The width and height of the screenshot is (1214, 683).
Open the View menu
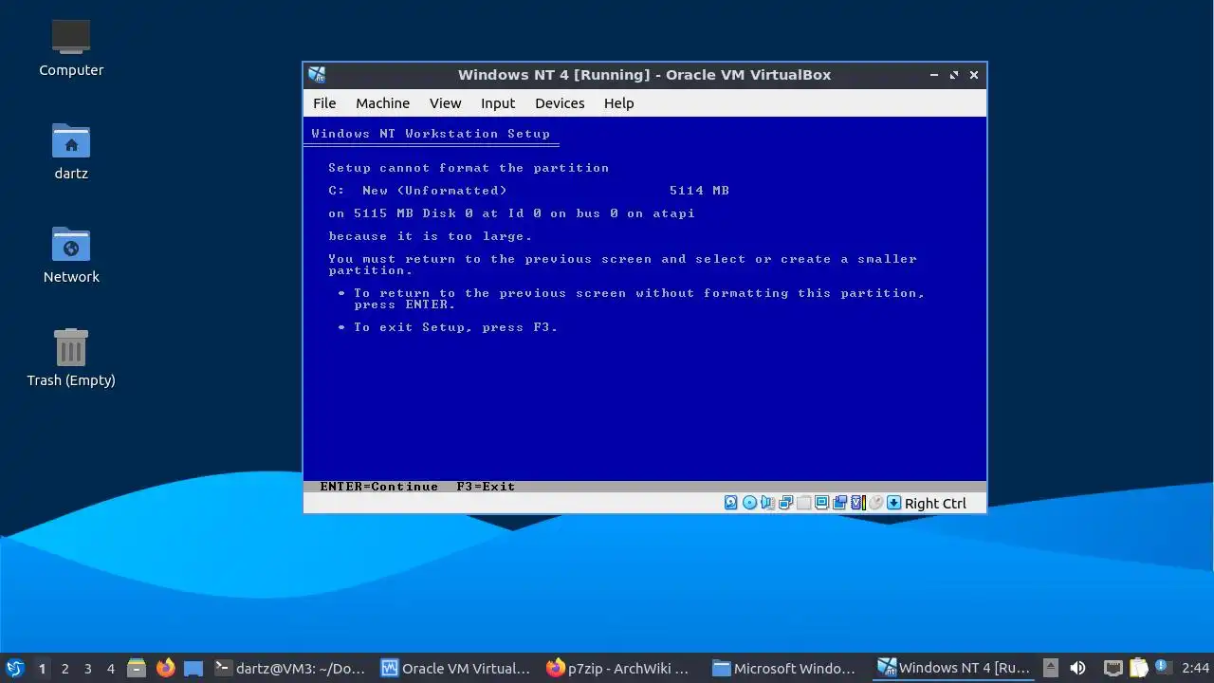[x=445, y=103]
